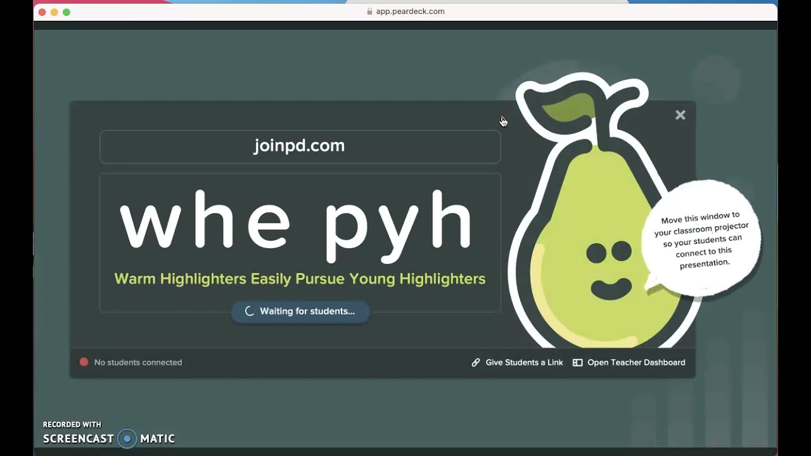Screen dimensions: 811x456
Task: Click the Give Students a Link button
Action: coord(517,362)
